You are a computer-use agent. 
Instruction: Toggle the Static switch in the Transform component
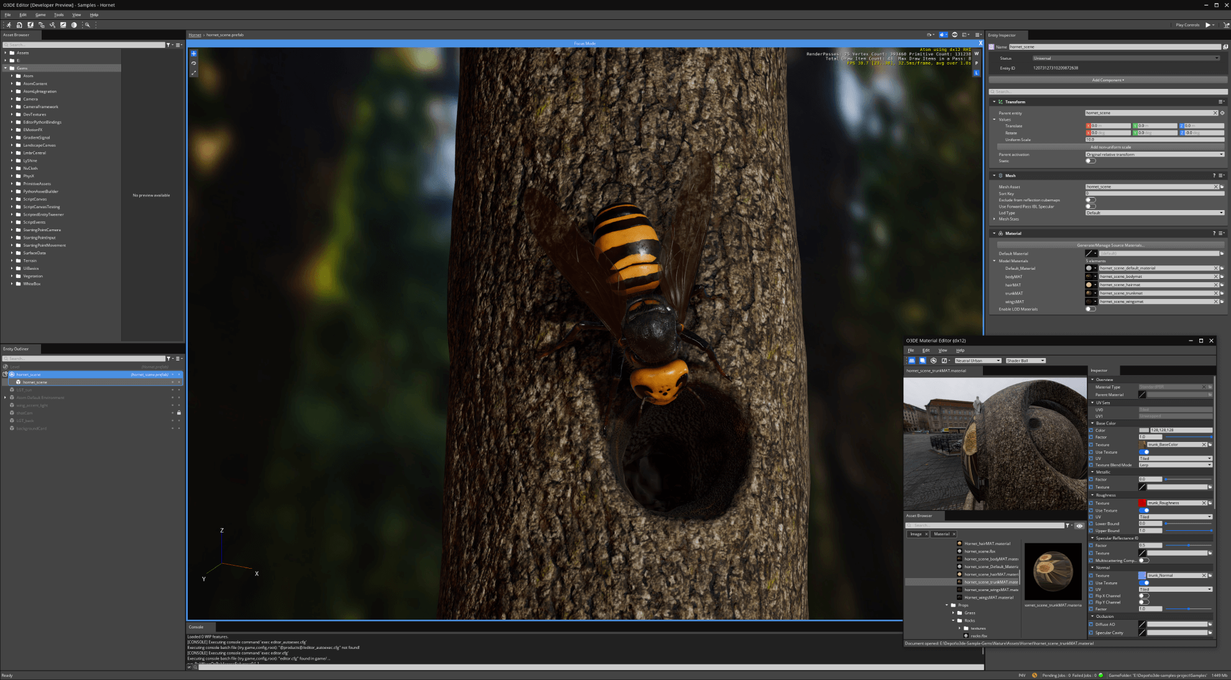1090,160
